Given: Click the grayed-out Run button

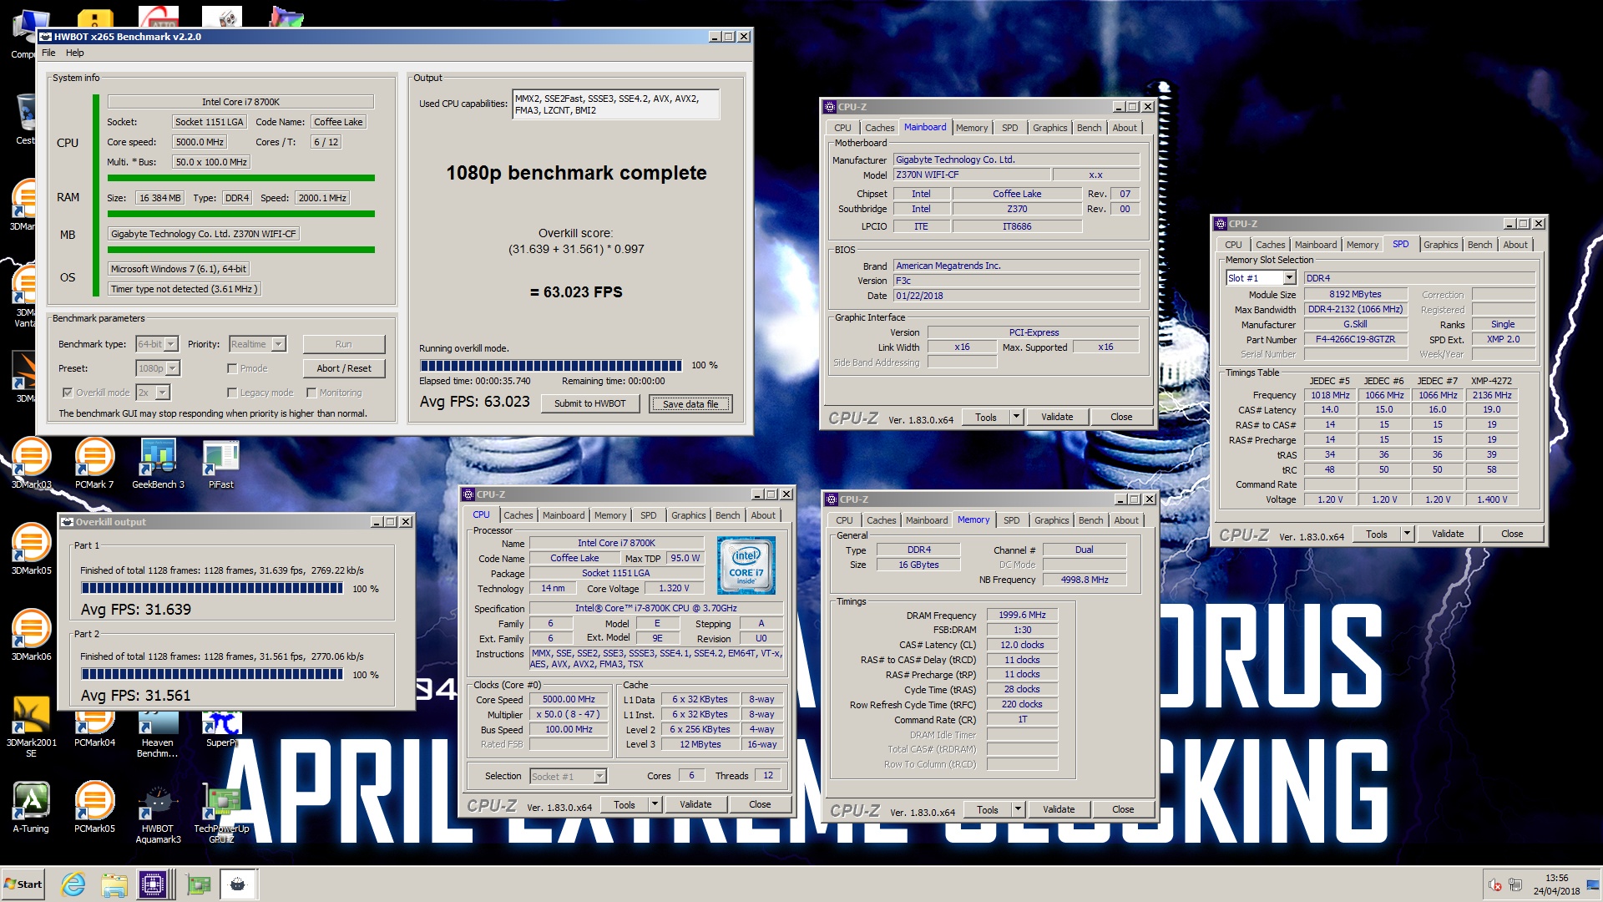Looking at the screenshot, I should (344, 344).
